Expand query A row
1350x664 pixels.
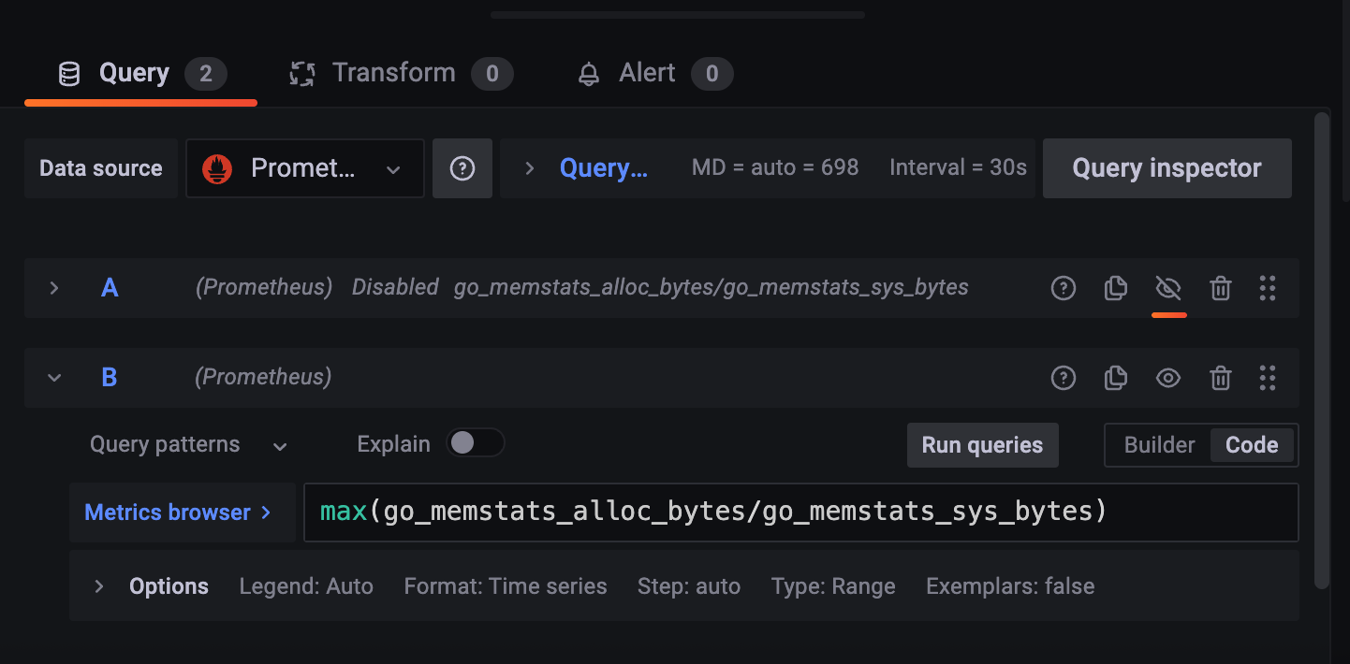click(x=54, y=288)
